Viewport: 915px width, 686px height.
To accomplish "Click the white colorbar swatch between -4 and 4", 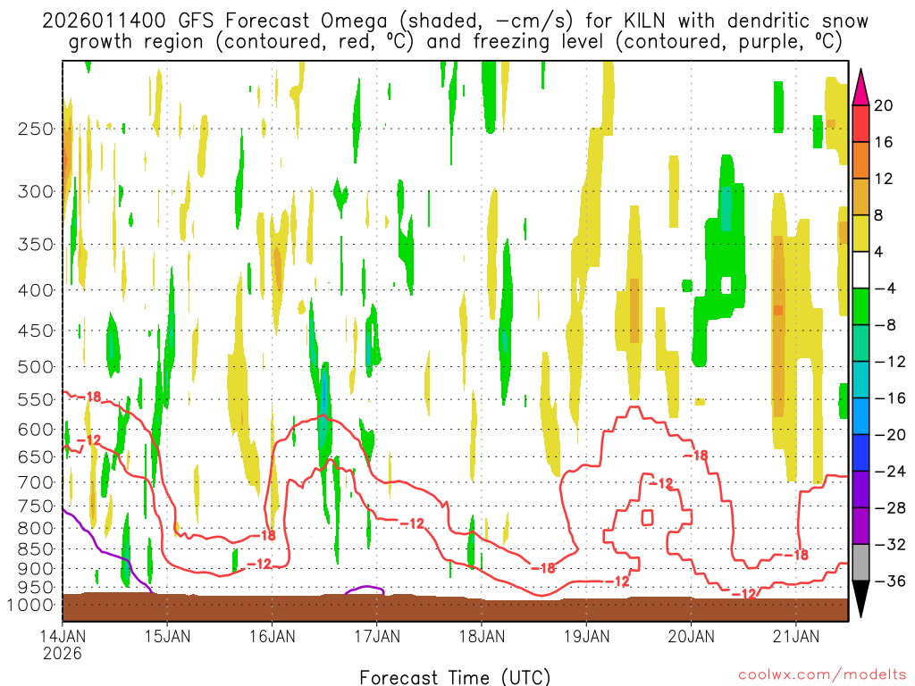I will pos(860,270).
